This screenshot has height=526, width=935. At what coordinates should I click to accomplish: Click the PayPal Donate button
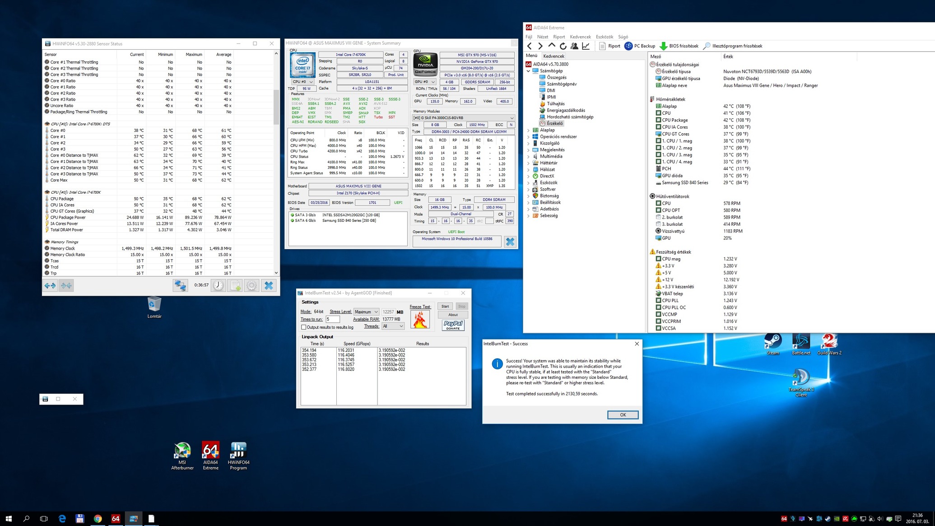(x=453, y=325)
